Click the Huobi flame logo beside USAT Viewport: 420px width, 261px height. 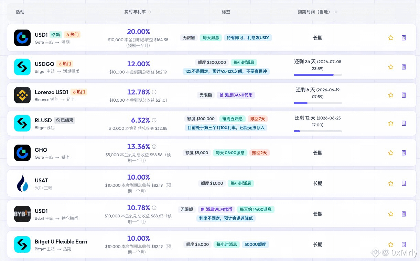22,183
